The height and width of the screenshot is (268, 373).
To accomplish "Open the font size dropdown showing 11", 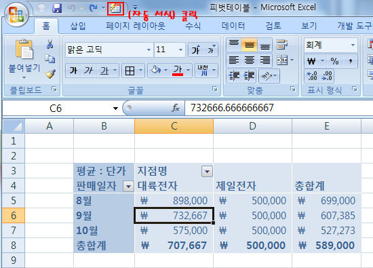I will coord(180,50).
